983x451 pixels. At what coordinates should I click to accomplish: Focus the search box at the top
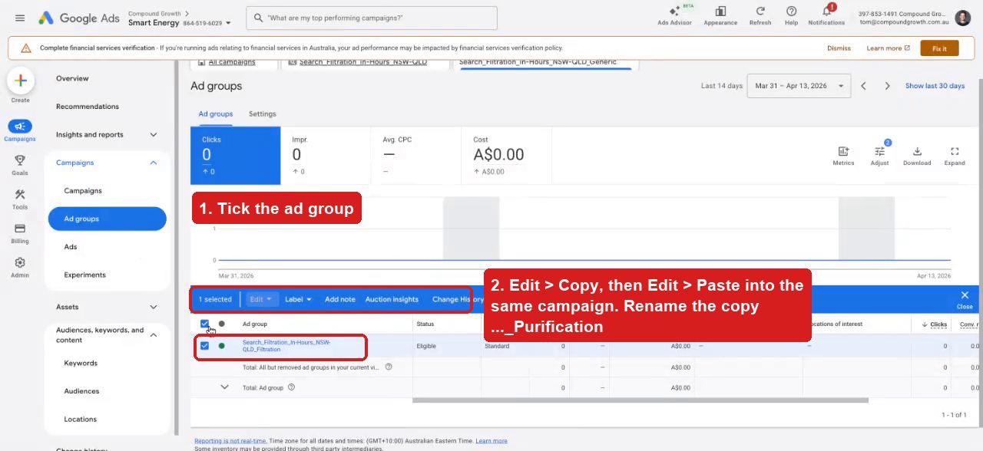coord(372,18)
